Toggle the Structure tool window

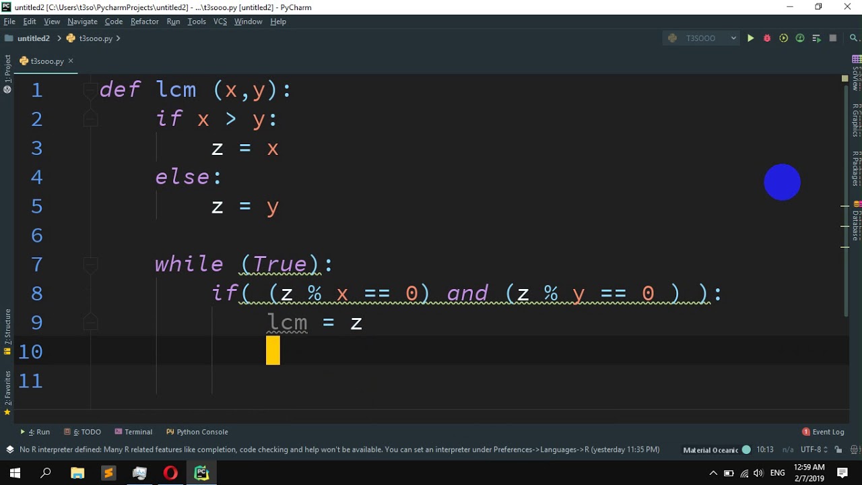[7, 331]
